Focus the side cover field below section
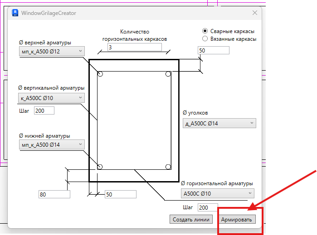 coord(121,194)
